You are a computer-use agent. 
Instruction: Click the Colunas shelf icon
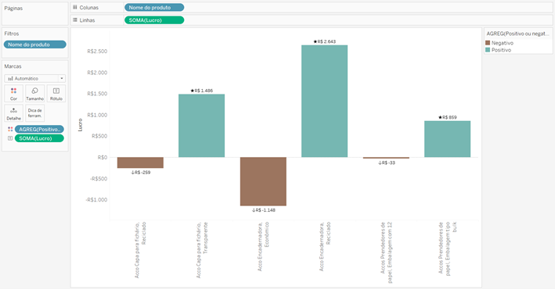click(x=75, y=7)
